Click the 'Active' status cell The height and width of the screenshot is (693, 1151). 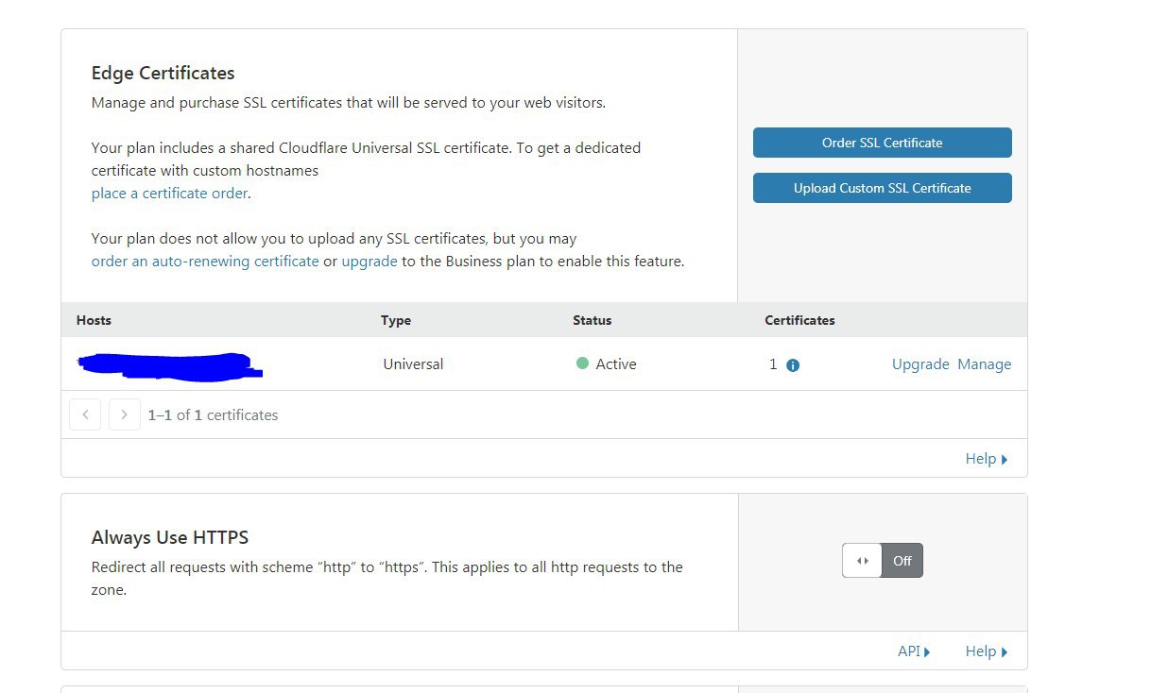[x=607, y=364]
